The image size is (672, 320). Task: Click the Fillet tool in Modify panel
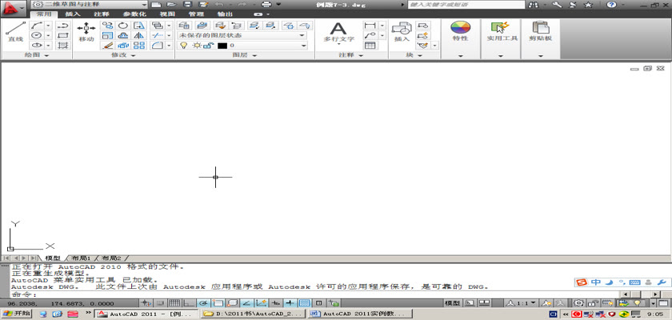click(158, 45)
